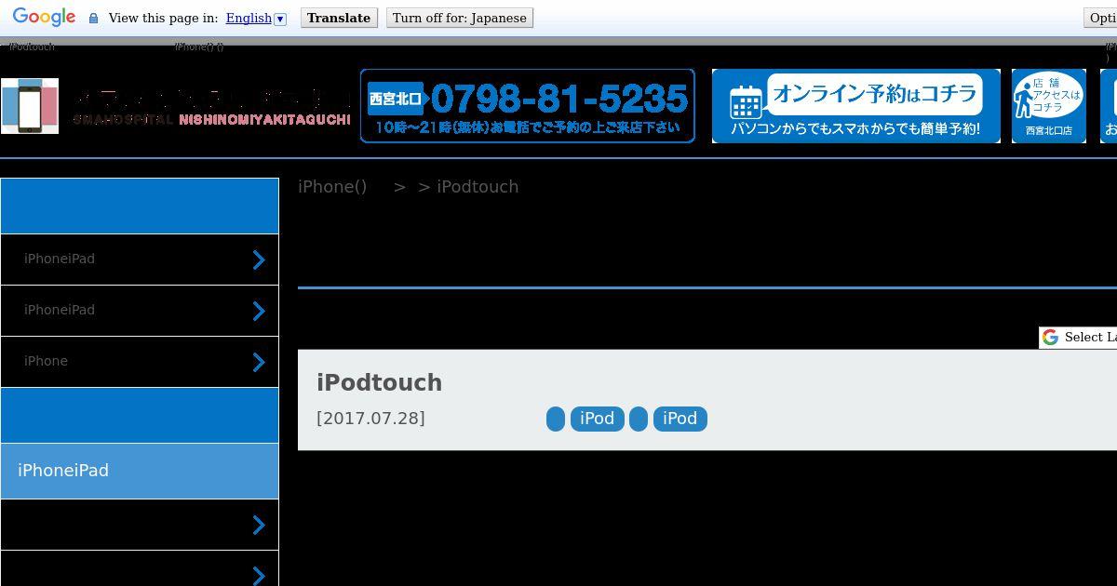
Task: Expand the bottom-most sidebar chevron
Action: (259, 575)
